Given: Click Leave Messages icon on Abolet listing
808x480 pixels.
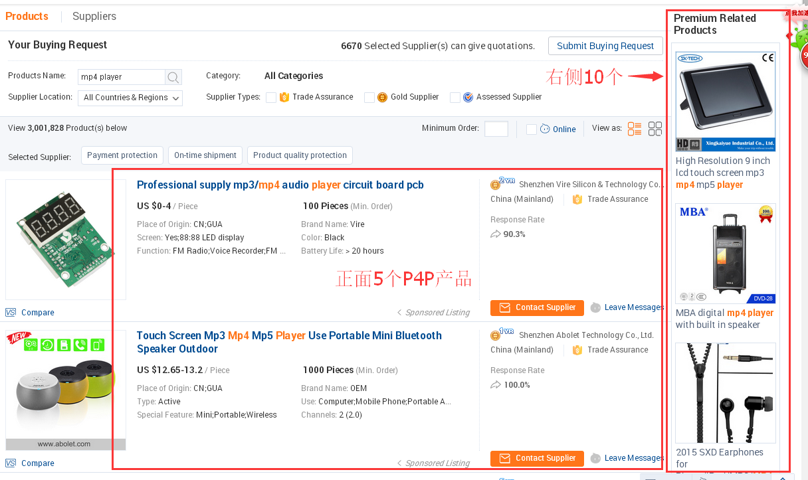Looking at the screenshot, I should tap(595, 458).
